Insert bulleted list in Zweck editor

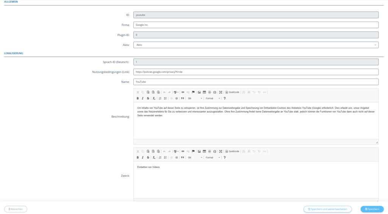(165, 158)
